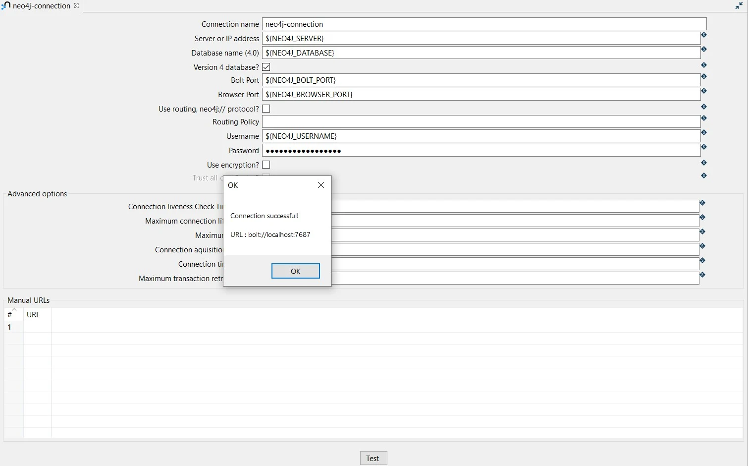748x466 pixels.
Task: Select the neo4j-connection tab
Action: tap(41, 6)
